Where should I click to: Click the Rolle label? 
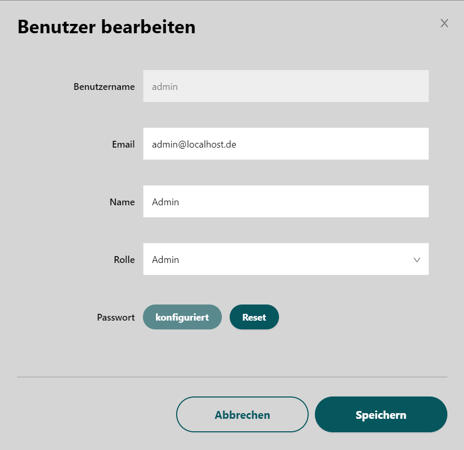tap(124, 260)
